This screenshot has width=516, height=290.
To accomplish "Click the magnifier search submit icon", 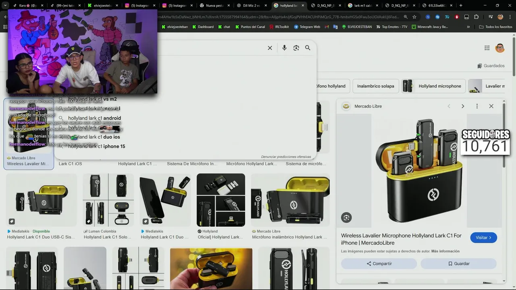I will (x=308, y=48).
